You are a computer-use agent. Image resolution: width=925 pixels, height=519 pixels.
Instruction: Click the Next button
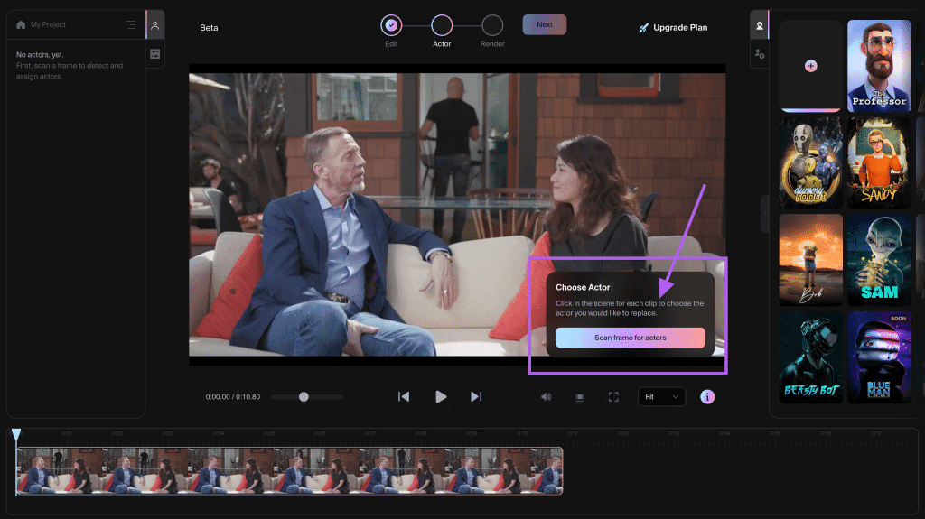click(x=545, y=24)
